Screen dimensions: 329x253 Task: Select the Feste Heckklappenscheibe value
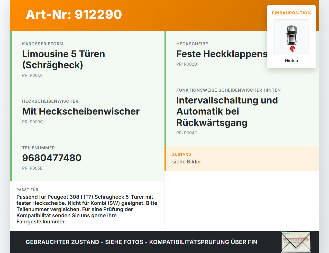[222, 54]
